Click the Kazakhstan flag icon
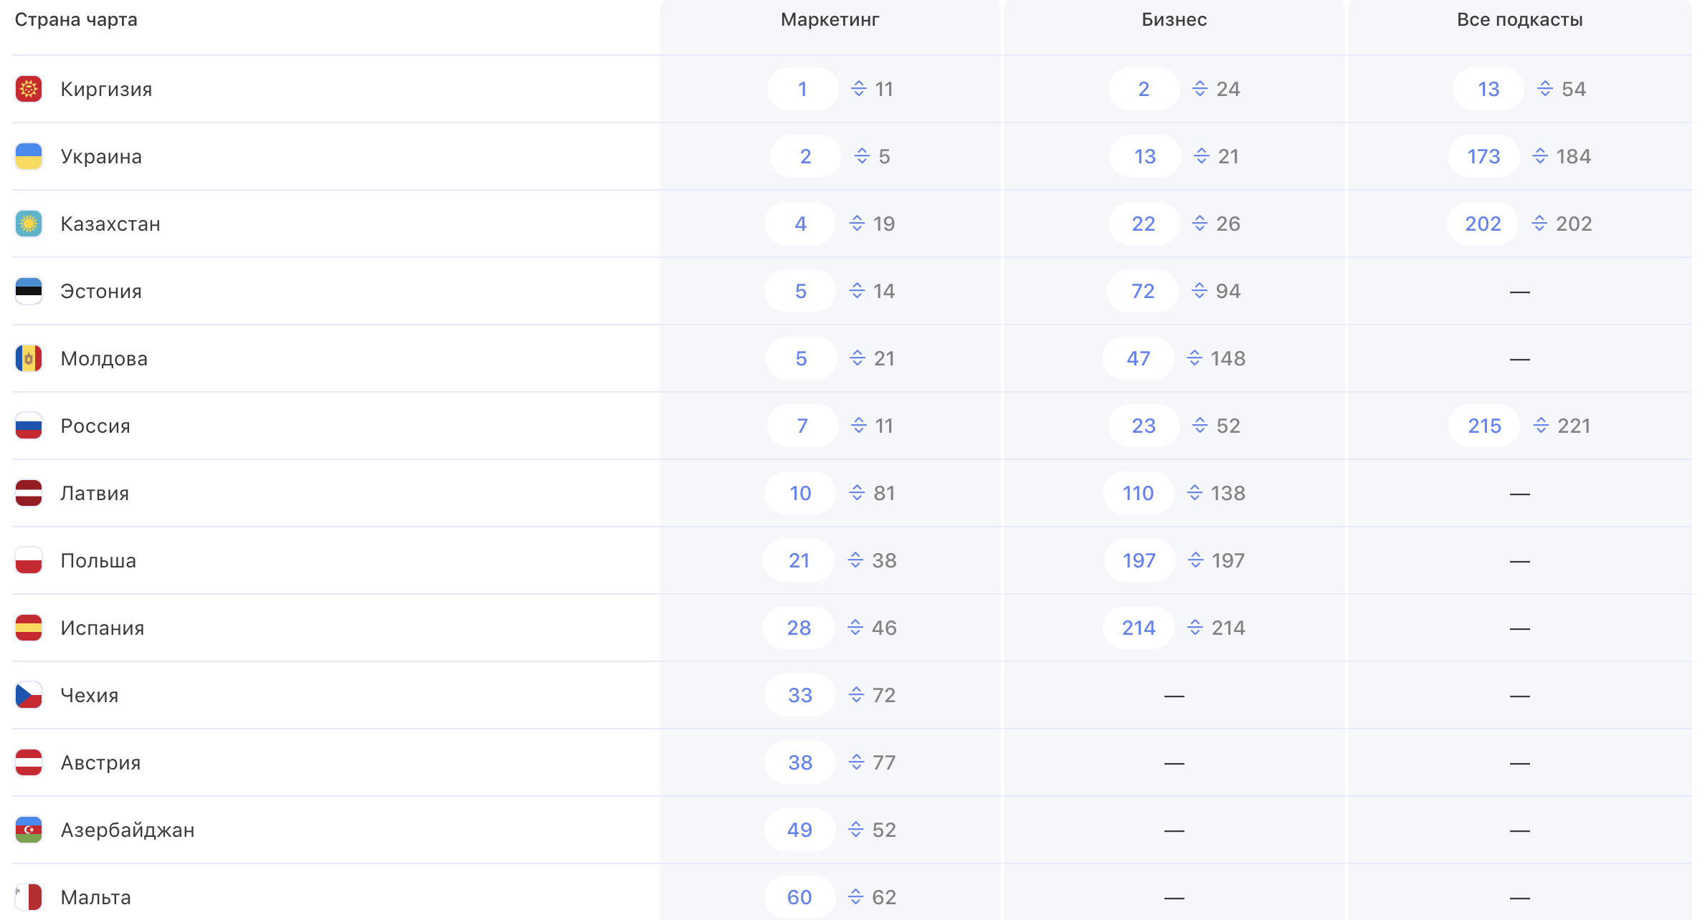This screenshot has height=920, width=1705. [x=29, y=224]
